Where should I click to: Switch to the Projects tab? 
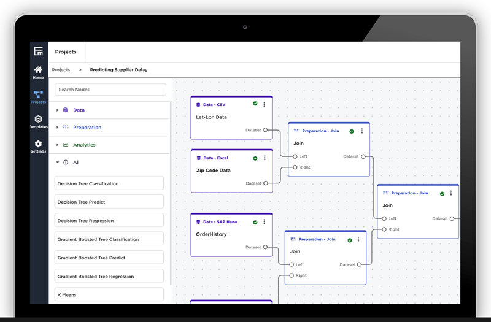pyautogui.click(x=66, y=52)
